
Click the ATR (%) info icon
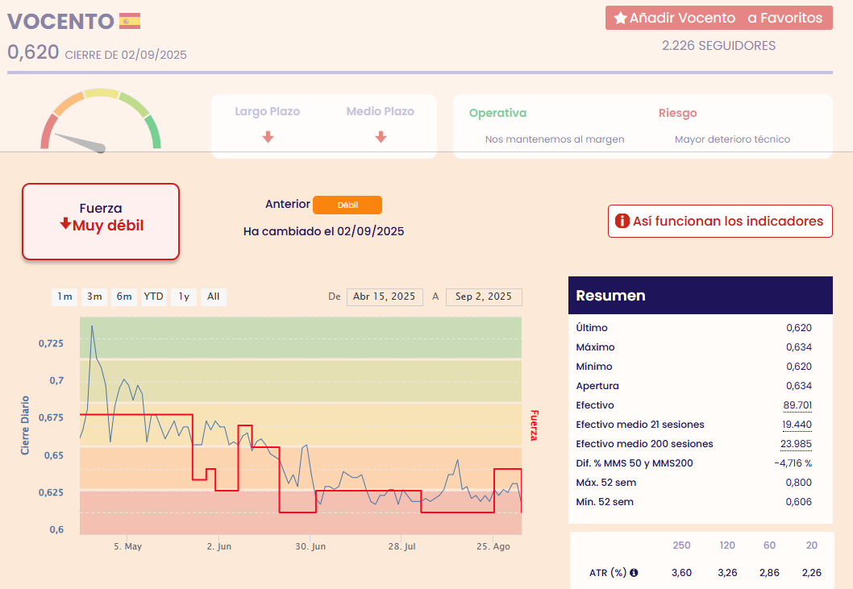634,573
